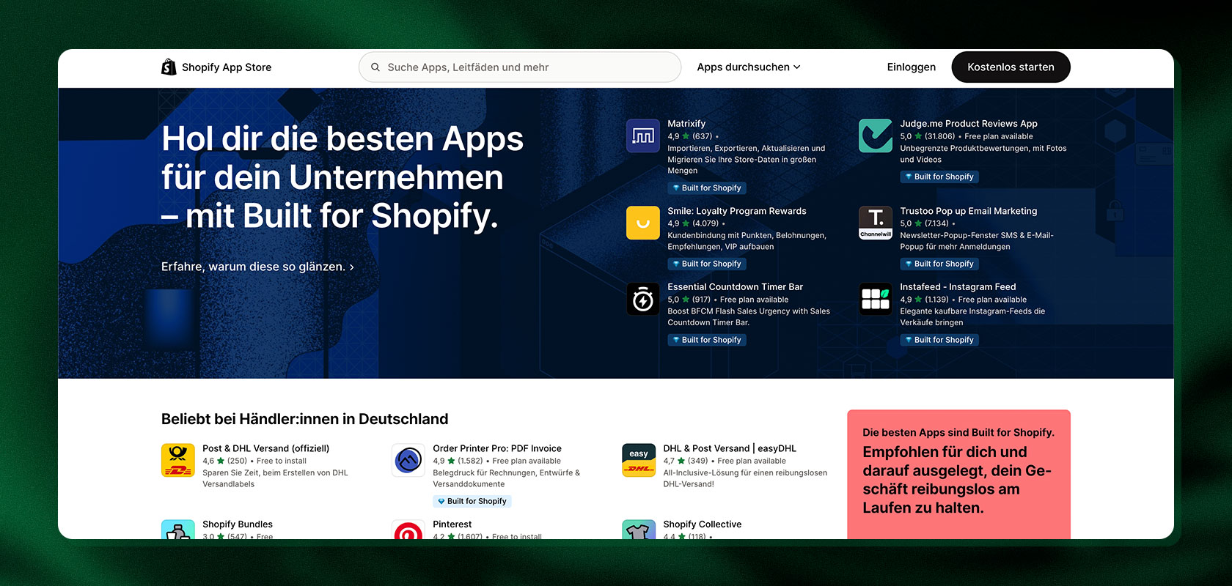Open Instafeed - Instagram Feed title
Screen dimensions: 1232x586
tap(958, 287)
